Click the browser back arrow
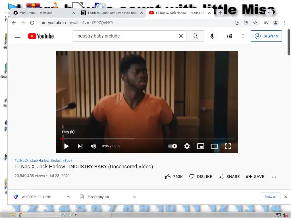Image resolution: width=291 pixels, height=218 pixels. point(14,23)
